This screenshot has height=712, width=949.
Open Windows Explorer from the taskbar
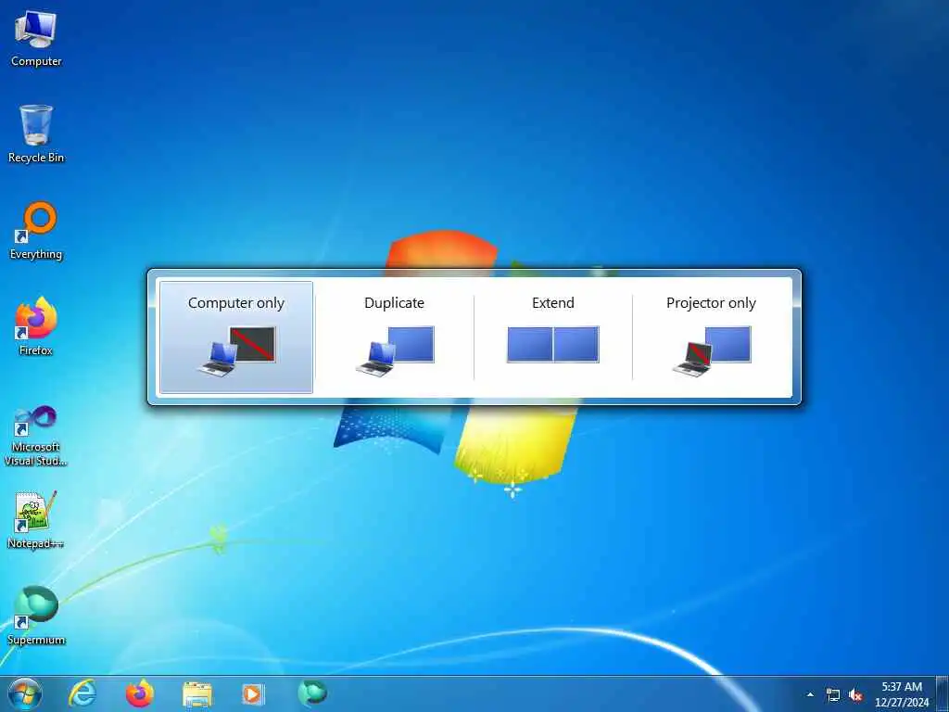coord(197,694)
